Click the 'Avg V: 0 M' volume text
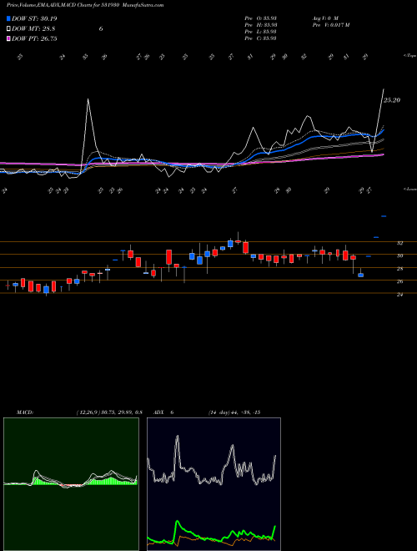 click(x=324, y=18)
